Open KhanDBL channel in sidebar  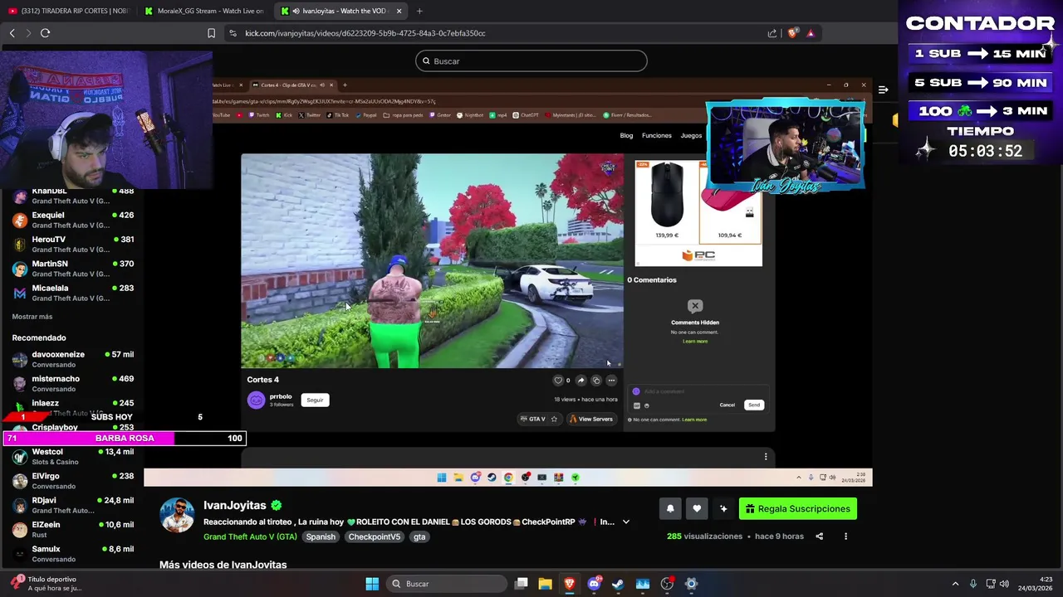coord(73,196)
